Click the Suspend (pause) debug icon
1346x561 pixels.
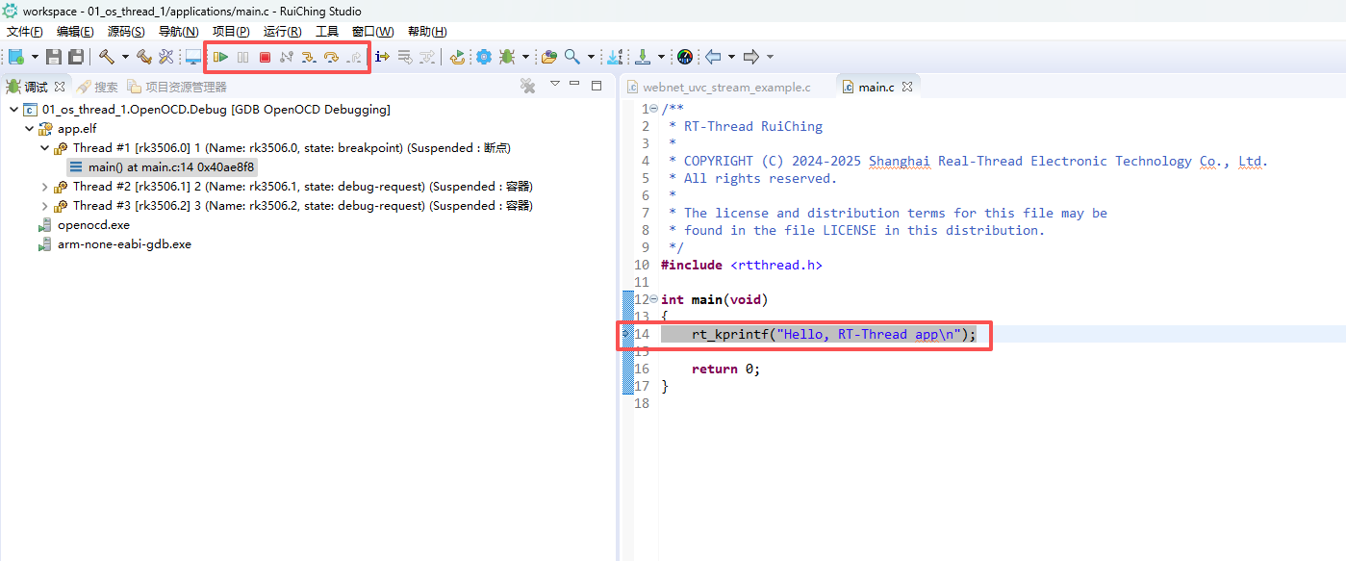[x=243, y=57]
